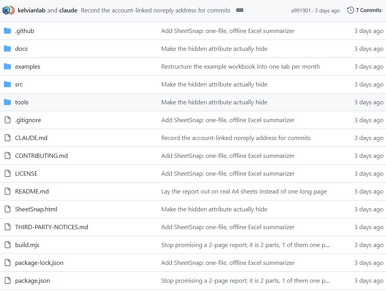The width and height of the screenshot is (386, 292).
Task: Click the file icon beside SheetSnap.html
Action: [x=8, y=209]
